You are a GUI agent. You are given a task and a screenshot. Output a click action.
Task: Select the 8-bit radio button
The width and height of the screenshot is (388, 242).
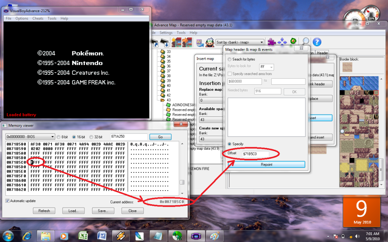59,137
